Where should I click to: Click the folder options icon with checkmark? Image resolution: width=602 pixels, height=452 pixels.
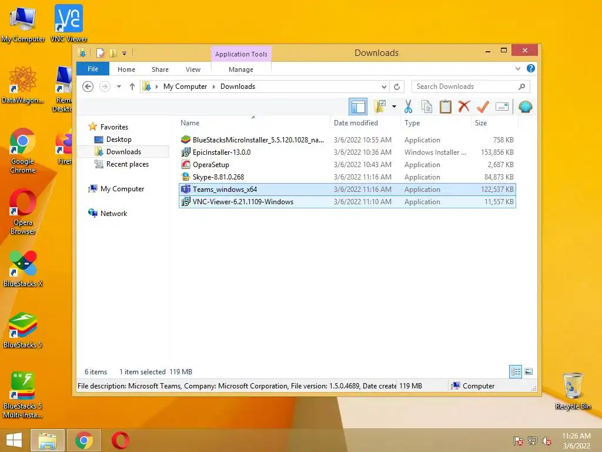[380, 107]
